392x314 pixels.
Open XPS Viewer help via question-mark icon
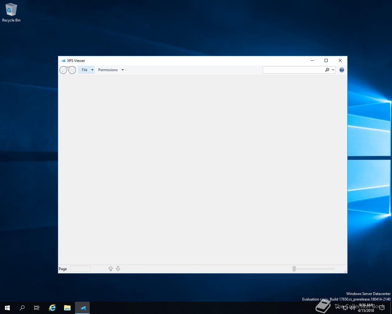pos(342,70)
